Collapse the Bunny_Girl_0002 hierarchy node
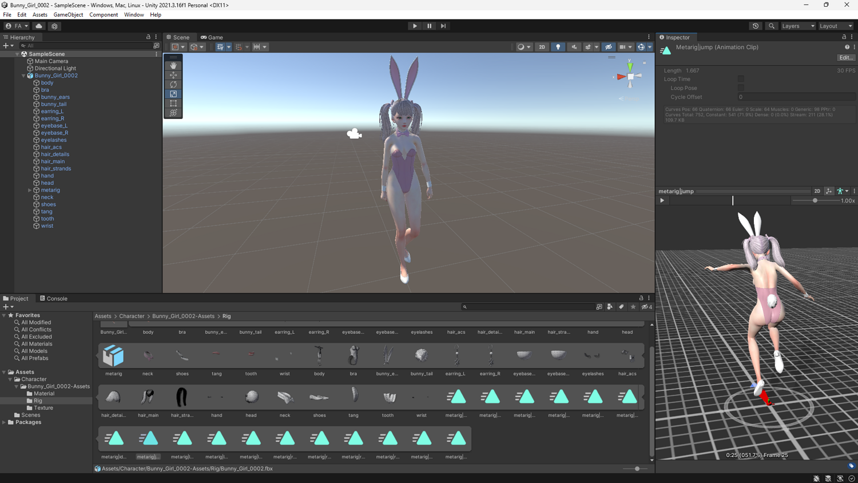The height and width of the screenshot is (483, 858). (23, 76)
